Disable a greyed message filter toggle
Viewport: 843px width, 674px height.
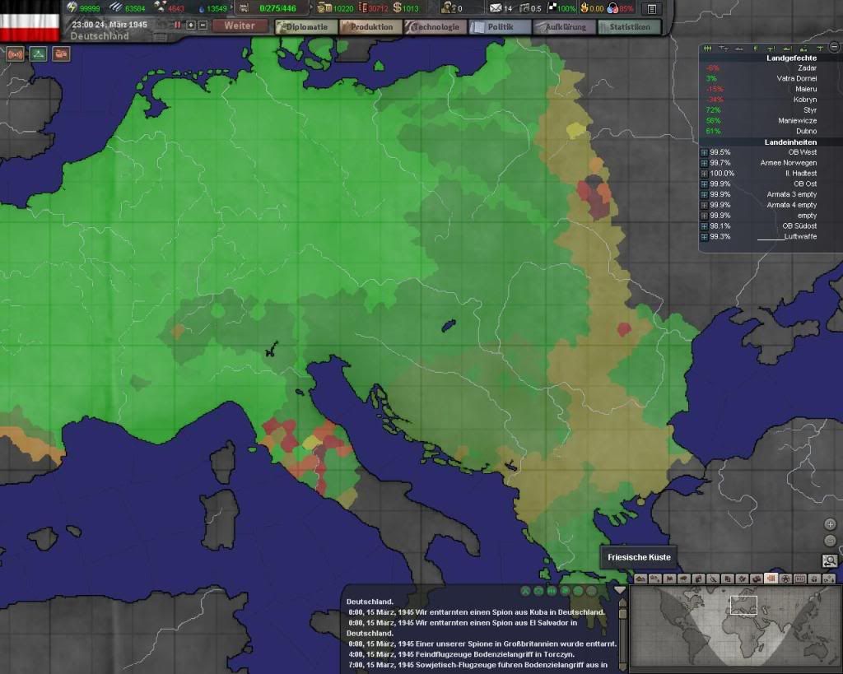[591, 591]
